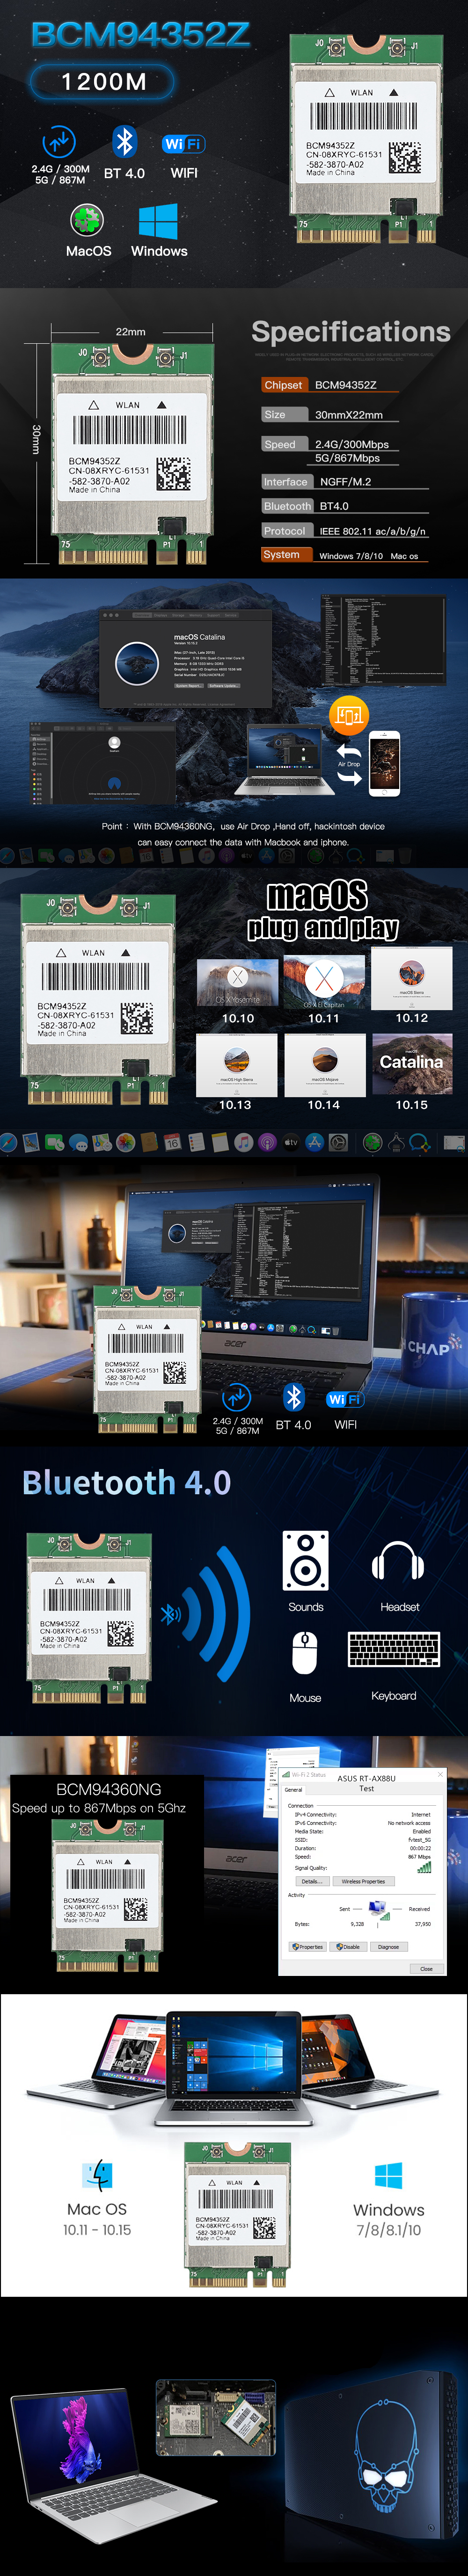Click the Properties button under Activity

[x=308, y=1946]
